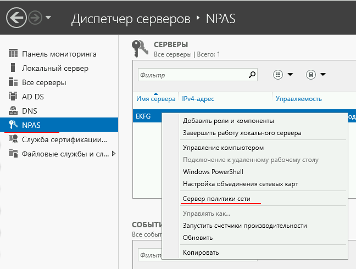The image size is (356, 269).
Task: Click the search magnifier in the filter box
Action: click(252, 75)
